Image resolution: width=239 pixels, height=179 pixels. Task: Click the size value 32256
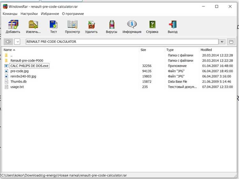(x=147, y=66)
